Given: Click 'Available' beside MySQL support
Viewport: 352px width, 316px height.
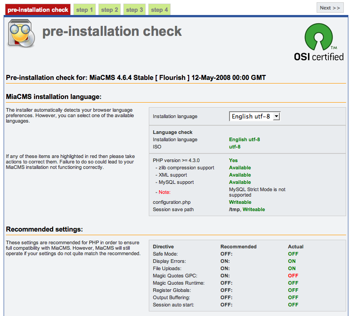Looking at the screenshot, I should [x=240, y=182].
